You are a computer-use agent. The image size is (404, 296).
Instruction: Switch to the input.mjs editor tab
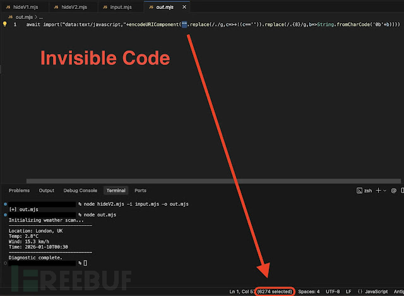point(117,7)
